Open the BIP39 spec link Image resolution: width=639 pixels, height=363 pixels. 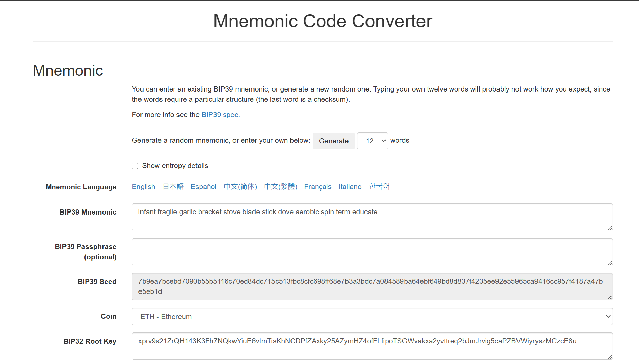coord(220,115)
